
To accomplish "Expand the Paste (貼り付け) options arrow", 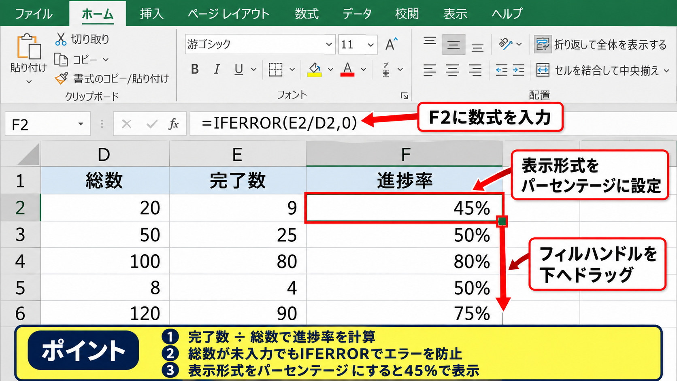I will pyautogui.click(x=29, y=81).
